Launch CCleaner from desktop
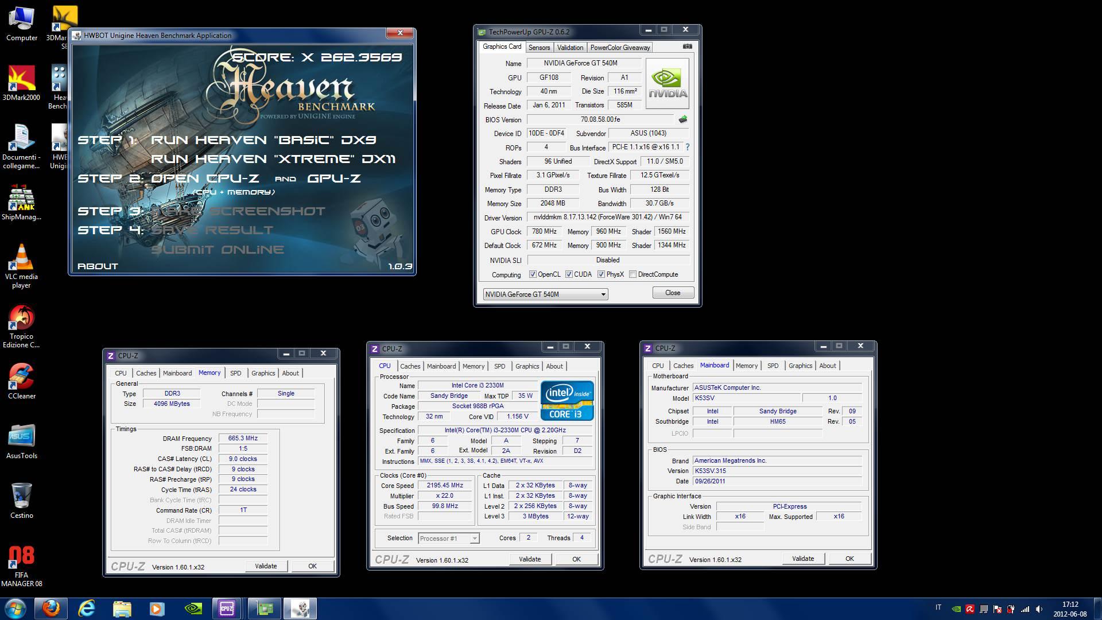 (x=22, y=382)
